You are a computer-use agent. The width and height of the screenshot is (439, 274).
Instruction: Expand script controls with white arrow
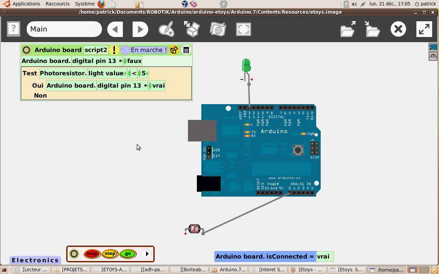tap(146, 254)
